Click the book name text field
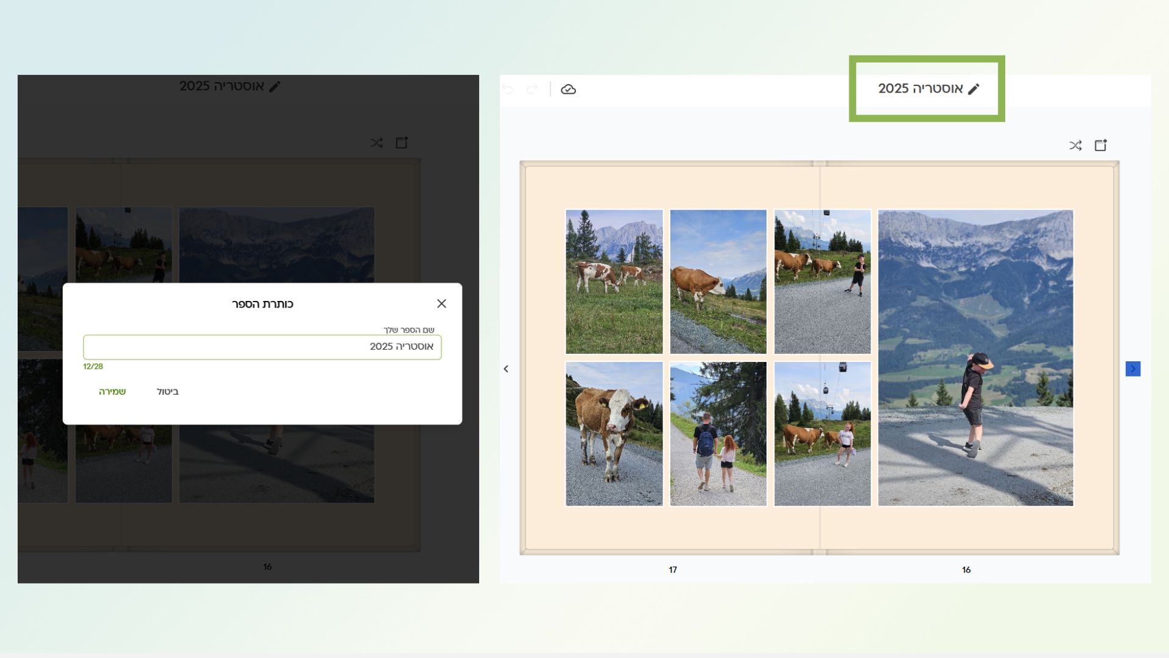The width and height of the screenshot is (1169, 658). click(262, 347)
